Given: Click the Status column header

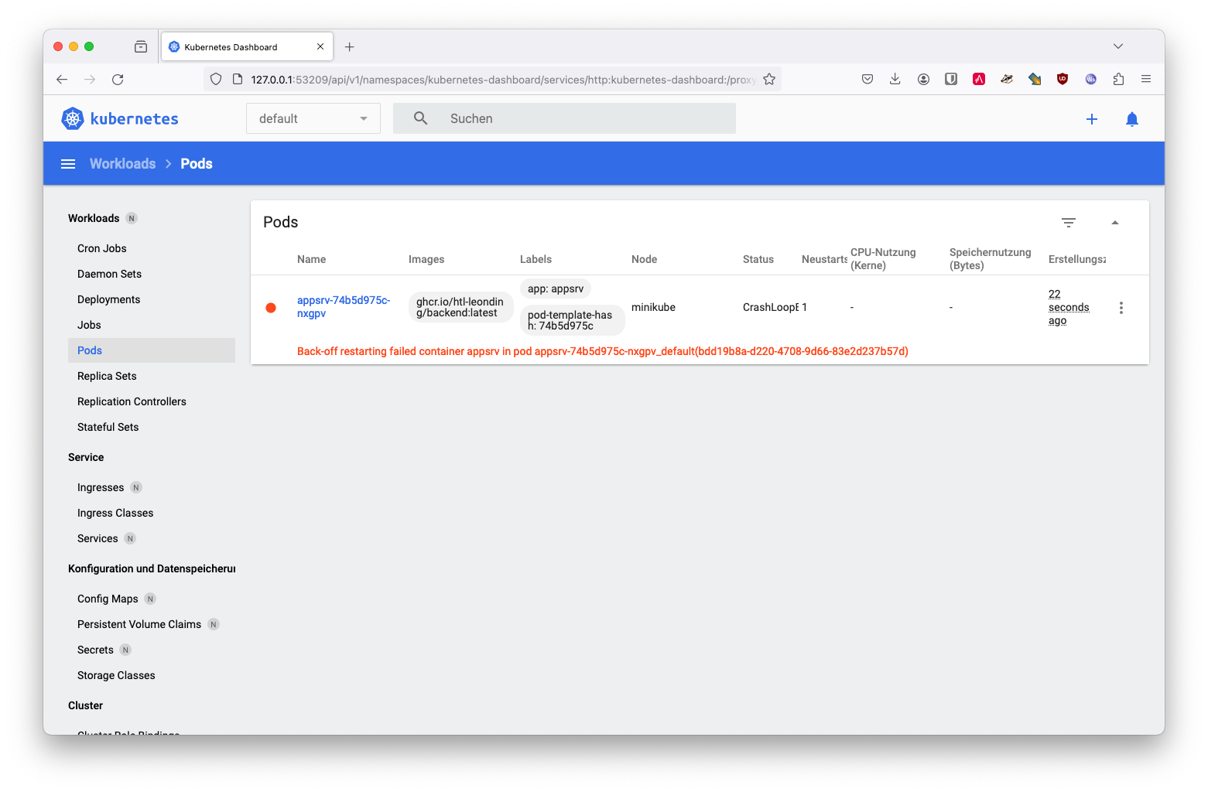Looking at the screenshot, I should coord(758,259).
